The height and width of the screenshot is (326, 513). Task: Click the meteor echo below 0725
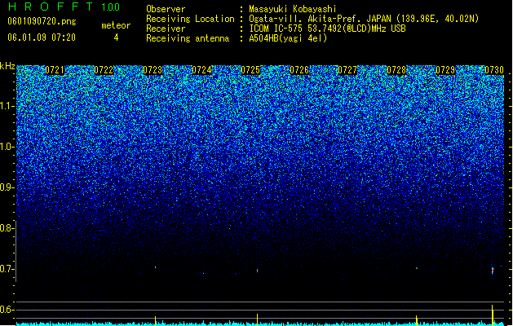[x=257, y=271]
